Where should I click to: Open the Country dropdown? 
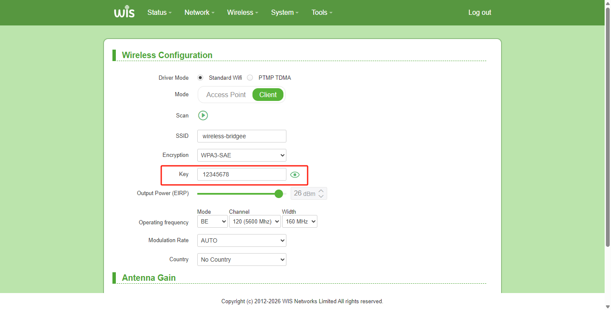[x=242, y=260]
